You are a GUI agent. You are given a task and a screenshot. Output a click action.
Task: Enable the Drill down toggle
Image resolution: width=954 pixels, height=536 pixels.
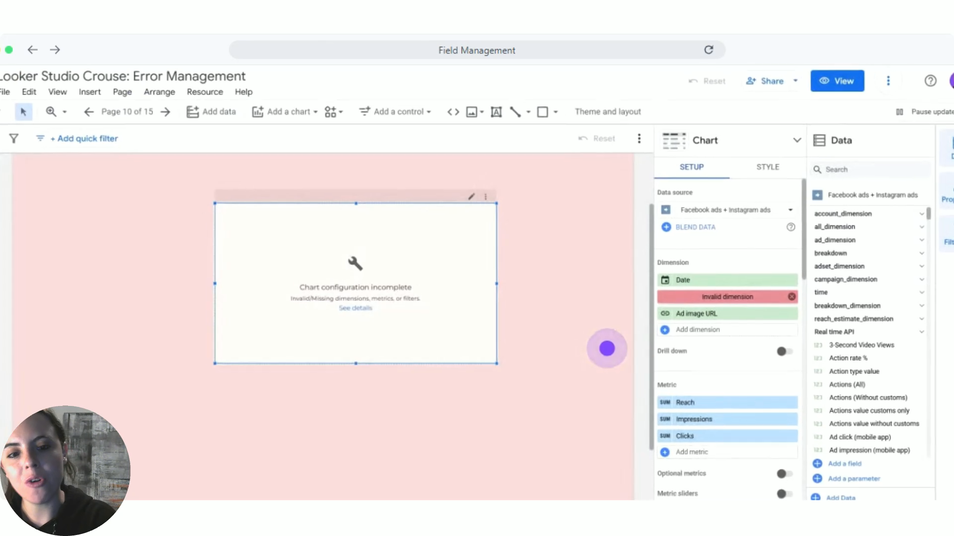[785, 351]
